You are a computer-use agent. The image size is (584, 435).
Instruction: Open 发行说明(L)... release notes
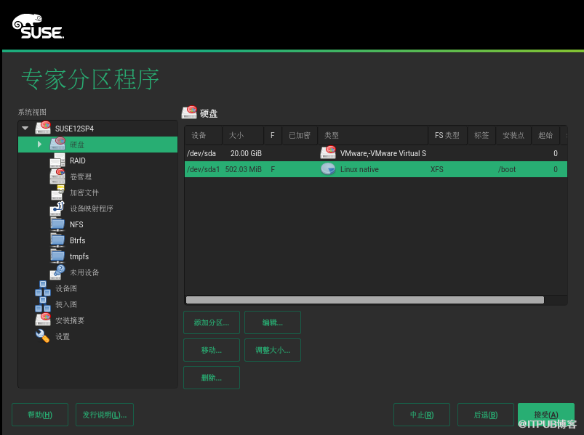[x=105, y=415]
